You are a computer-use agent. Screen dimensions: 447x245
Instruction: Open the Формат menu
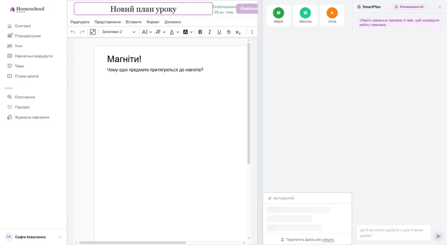153,22
